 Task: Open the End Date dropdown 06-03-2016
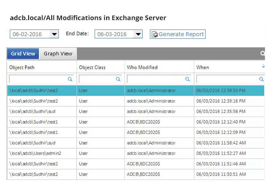click(138, 34)
